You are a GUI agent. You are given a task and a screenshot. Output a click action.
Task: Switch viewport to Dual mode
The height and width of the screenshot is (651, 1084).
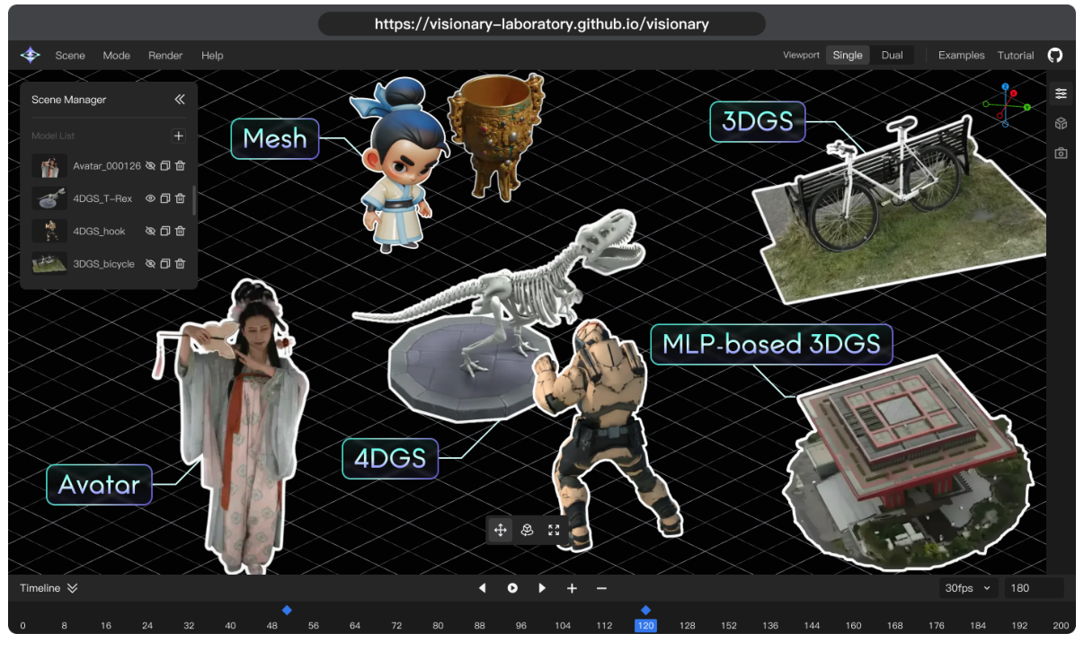pyautogui.click(x=891, y=55)
